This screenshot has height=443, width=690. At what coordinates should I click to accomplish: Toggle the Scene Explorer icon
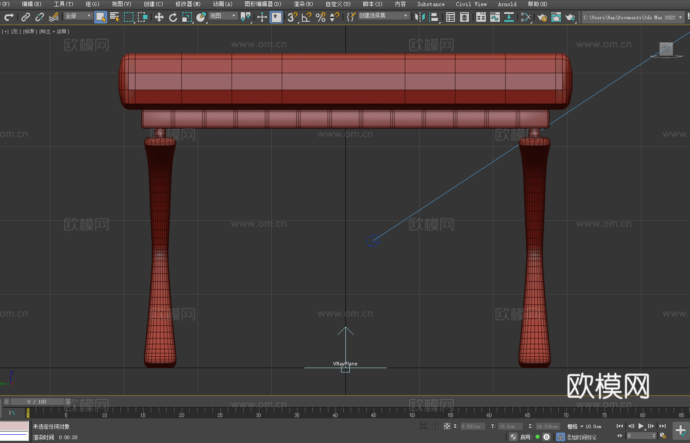pyautogui.click(x=451, y=17)
